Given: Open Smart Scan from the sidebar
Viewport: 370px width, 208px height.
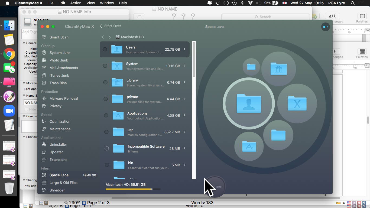Looking at the screenshot, I should (55, 37).
